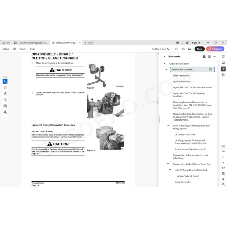Toggle the bookmarks panel icon in right rail
This screenshot has height=227, width=227.
point(223,69)
